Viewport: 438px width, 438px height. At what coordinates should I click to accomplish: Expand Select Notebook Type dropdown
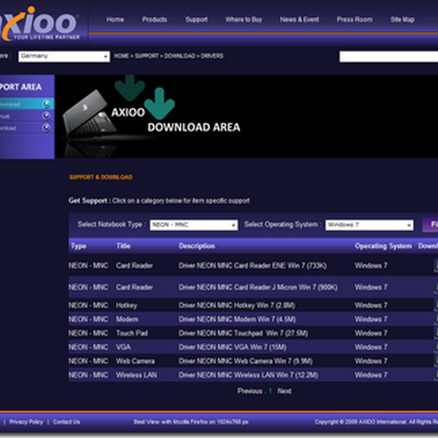[194, 225]
